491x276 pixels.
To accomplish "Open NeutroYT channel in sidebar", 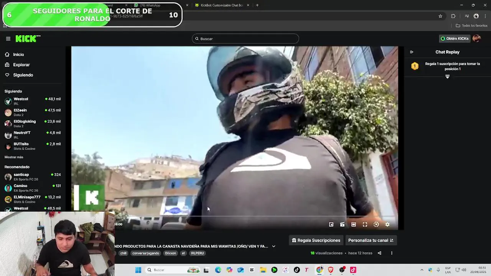I will (33, 135).
